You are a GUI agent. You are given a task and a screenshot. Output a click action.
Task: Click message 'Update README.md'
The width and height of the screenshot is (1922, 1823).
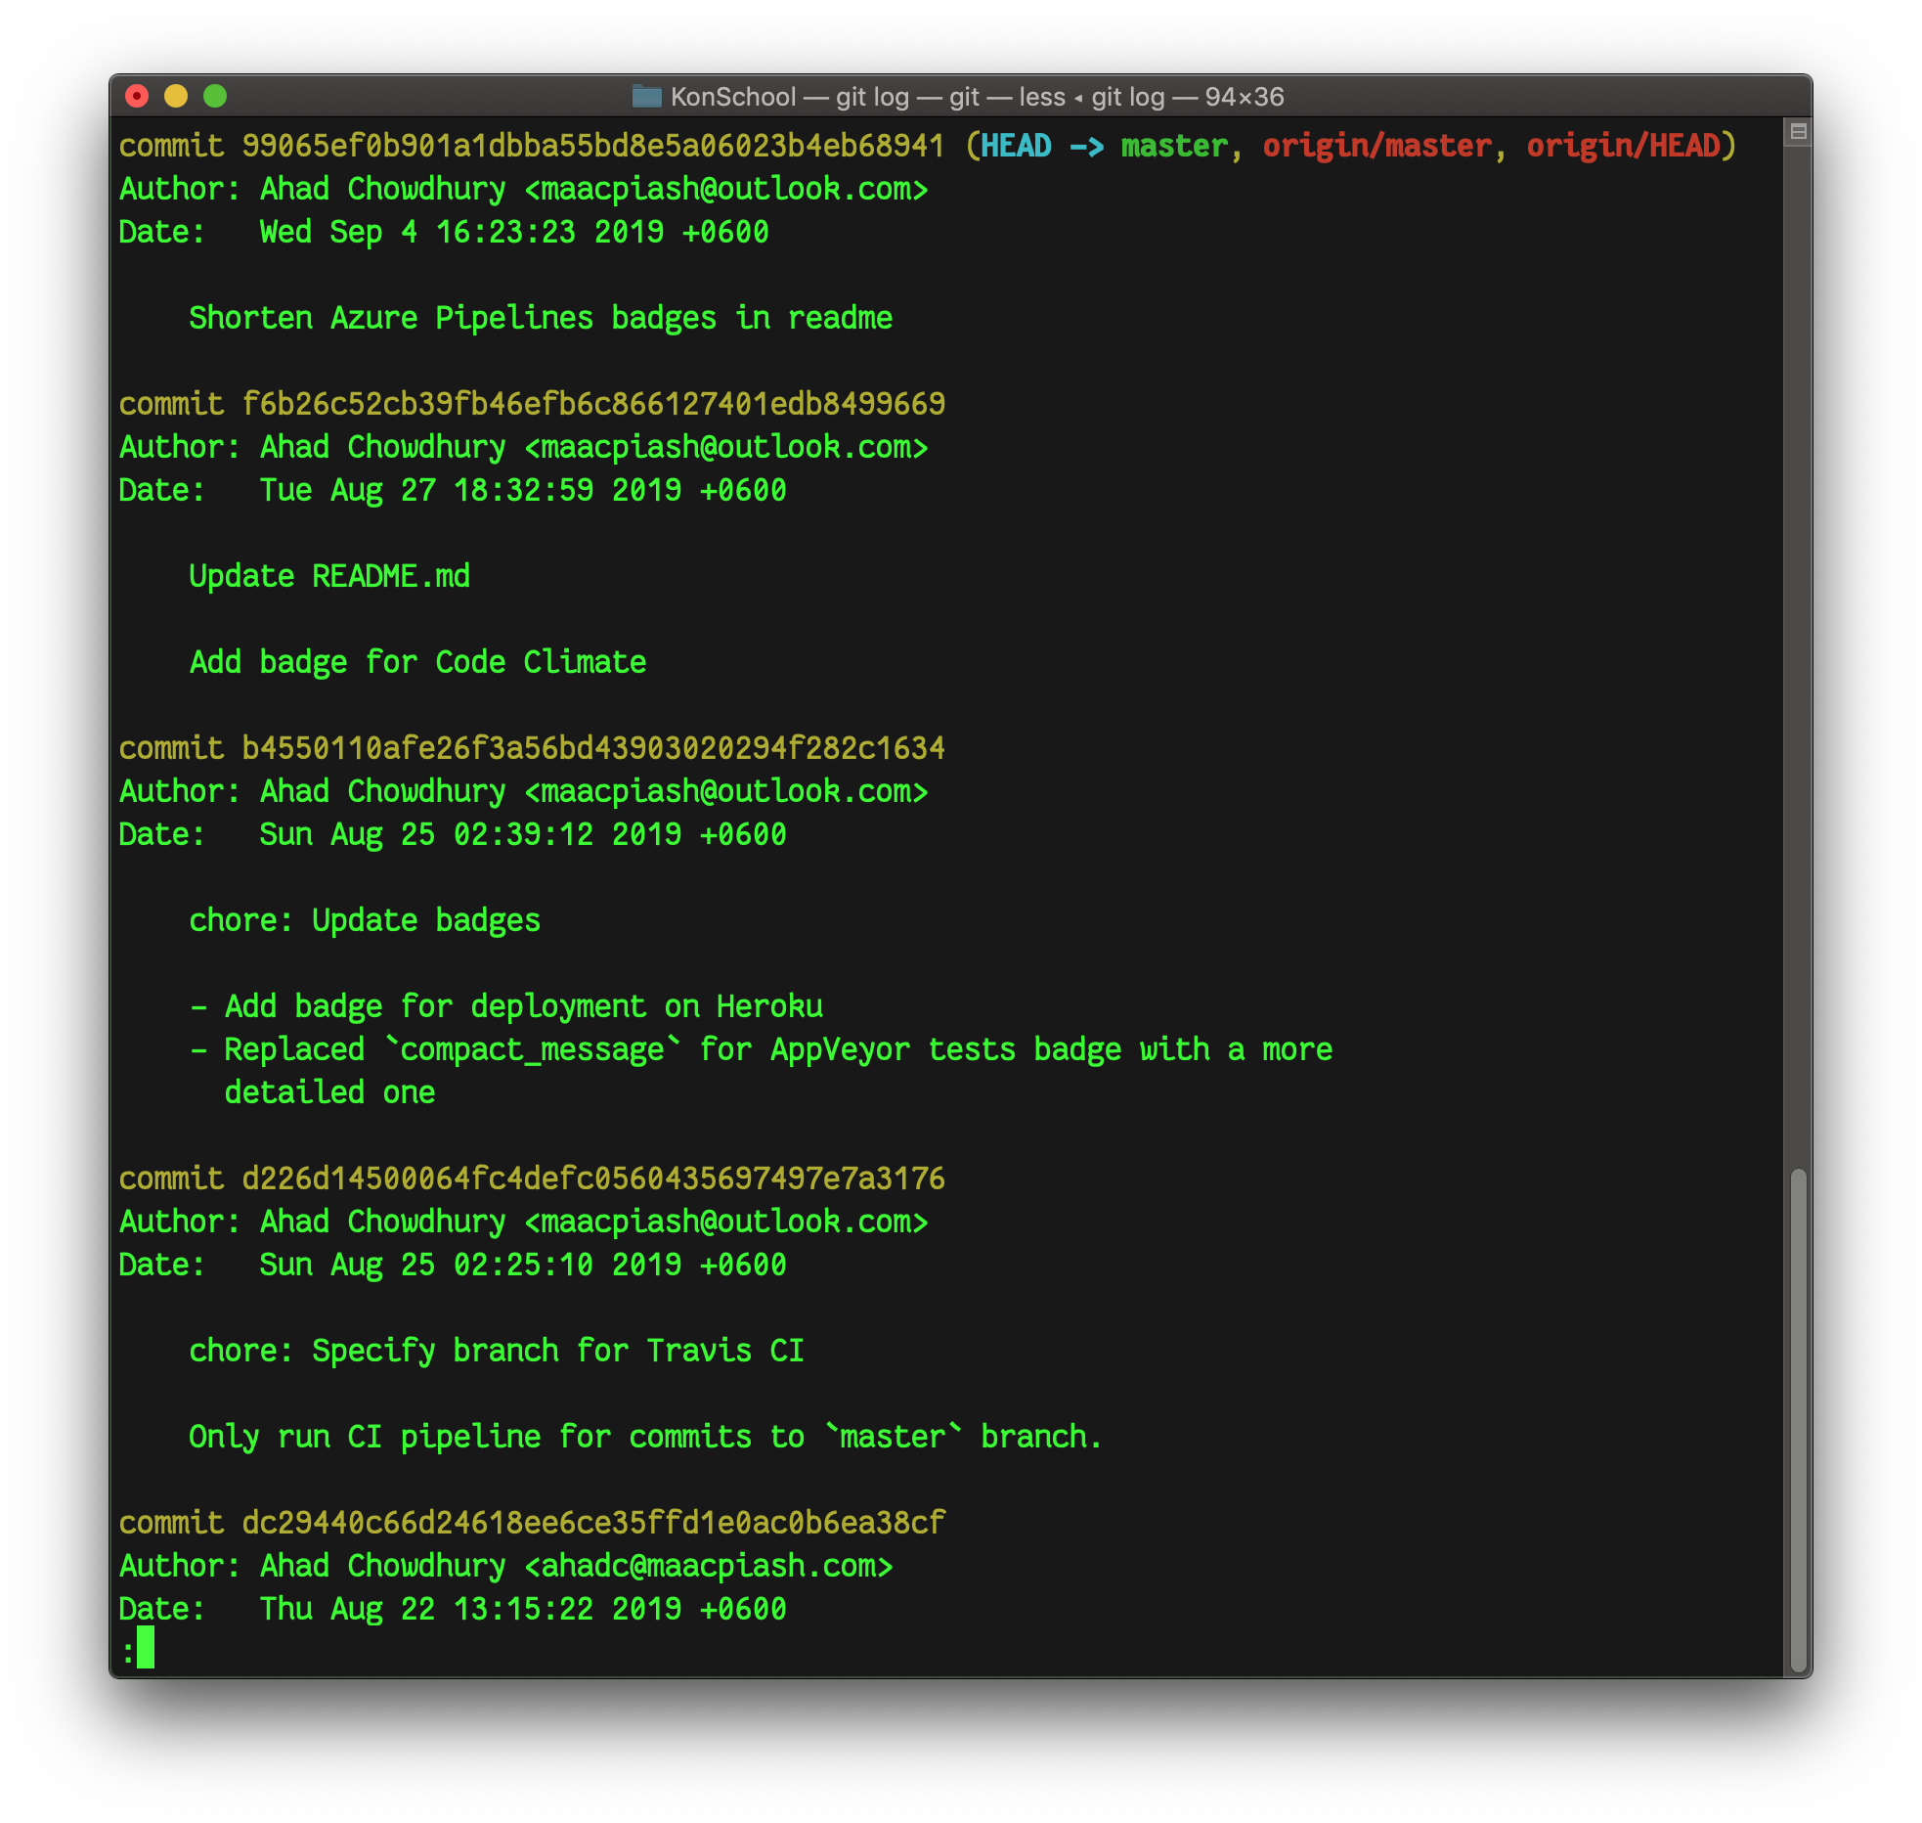point(329,576)
